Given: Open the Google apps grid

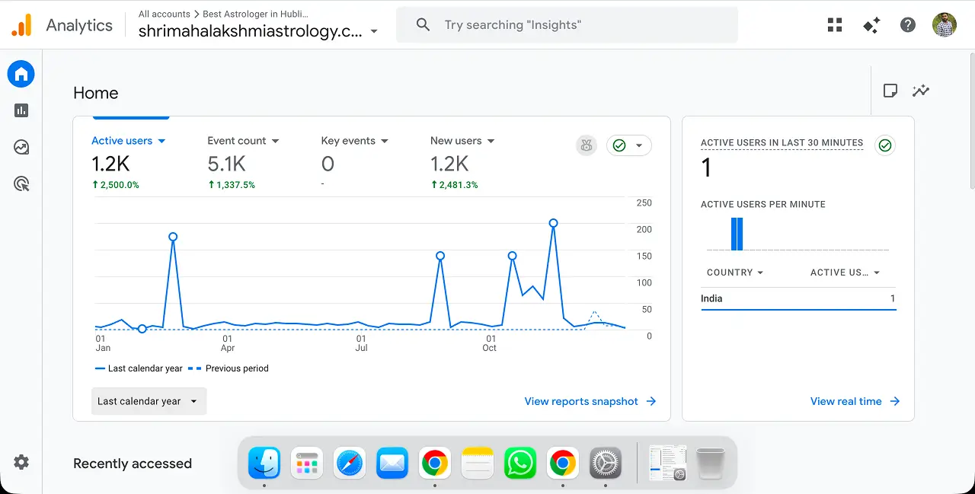Looking at the screenshot, I should tap(835, 24).
